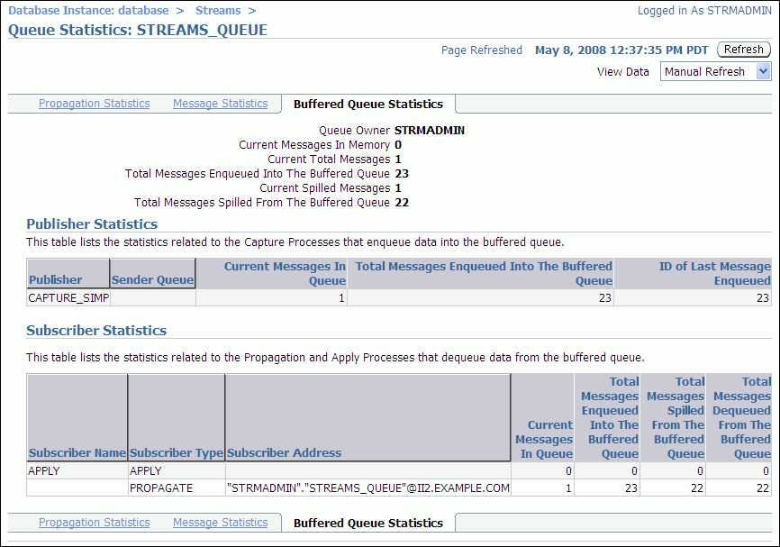Click bottom Propagation Statistics tab
The image size is (780, 547).
94,522
